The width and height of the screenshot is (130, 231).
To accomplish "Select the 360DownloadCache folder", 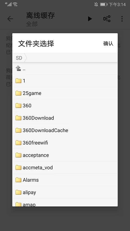I will pos(65,130).
